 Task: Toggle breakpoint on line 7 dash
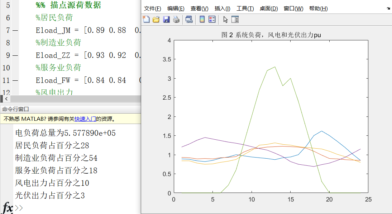15,30
